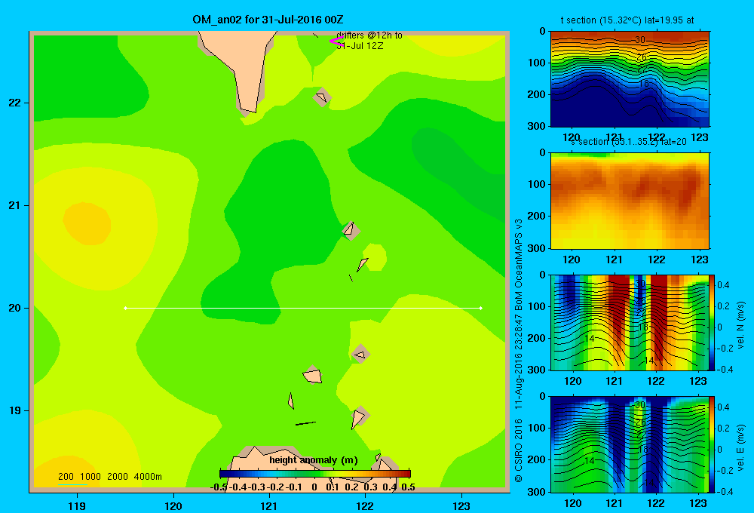Click latitude label '21' on the main map
The height and width of the screenshot is (513, 754).
point(15,205)
